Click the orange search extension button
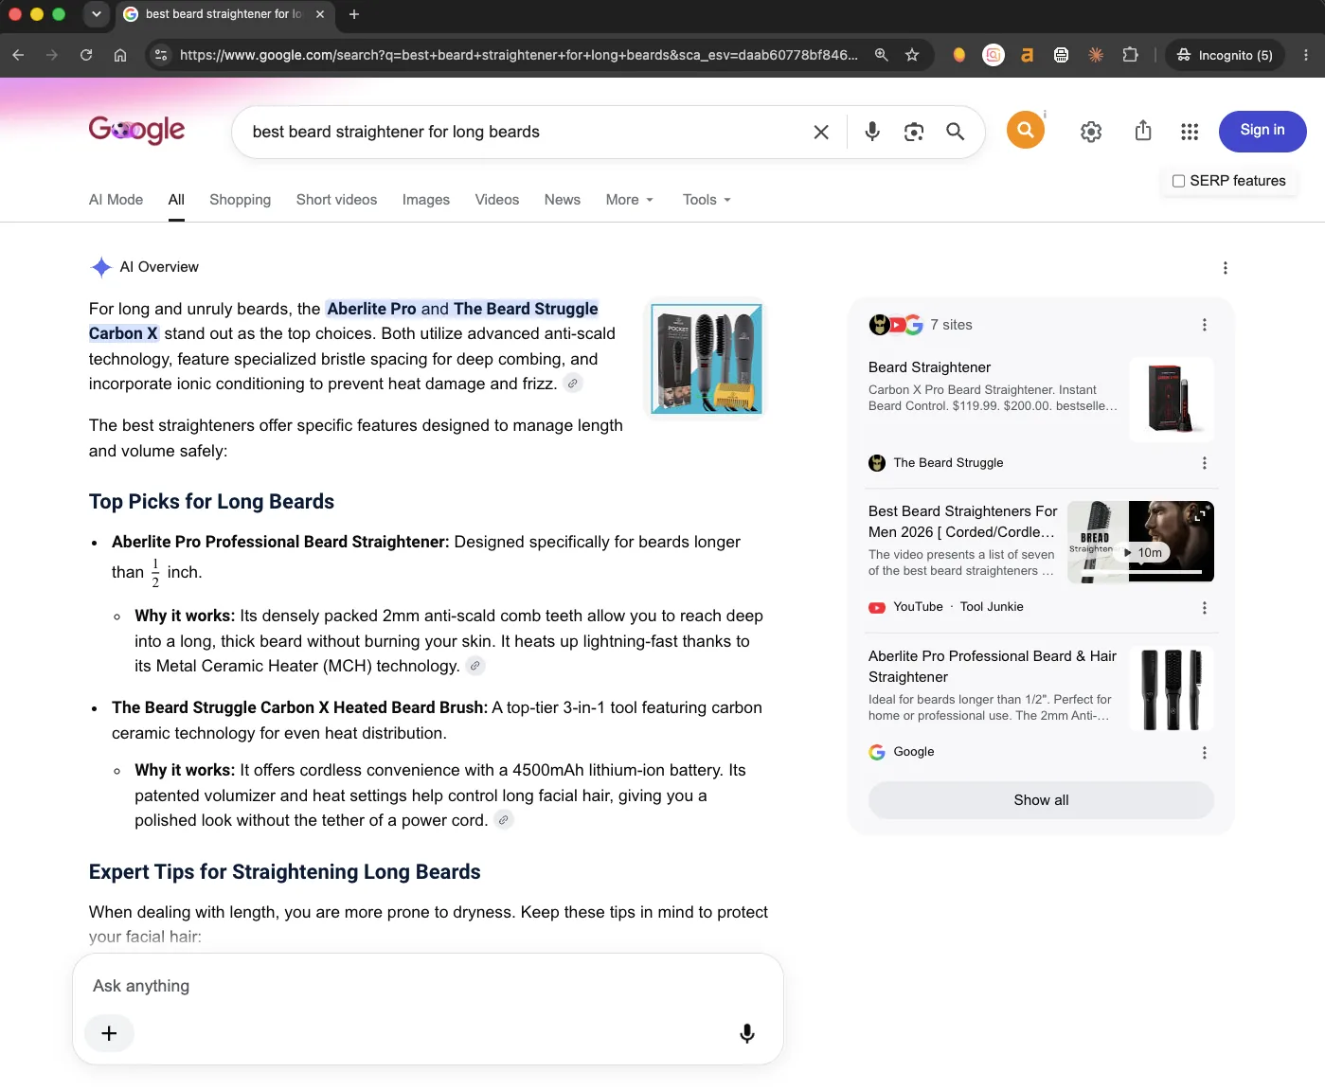 1026,130
